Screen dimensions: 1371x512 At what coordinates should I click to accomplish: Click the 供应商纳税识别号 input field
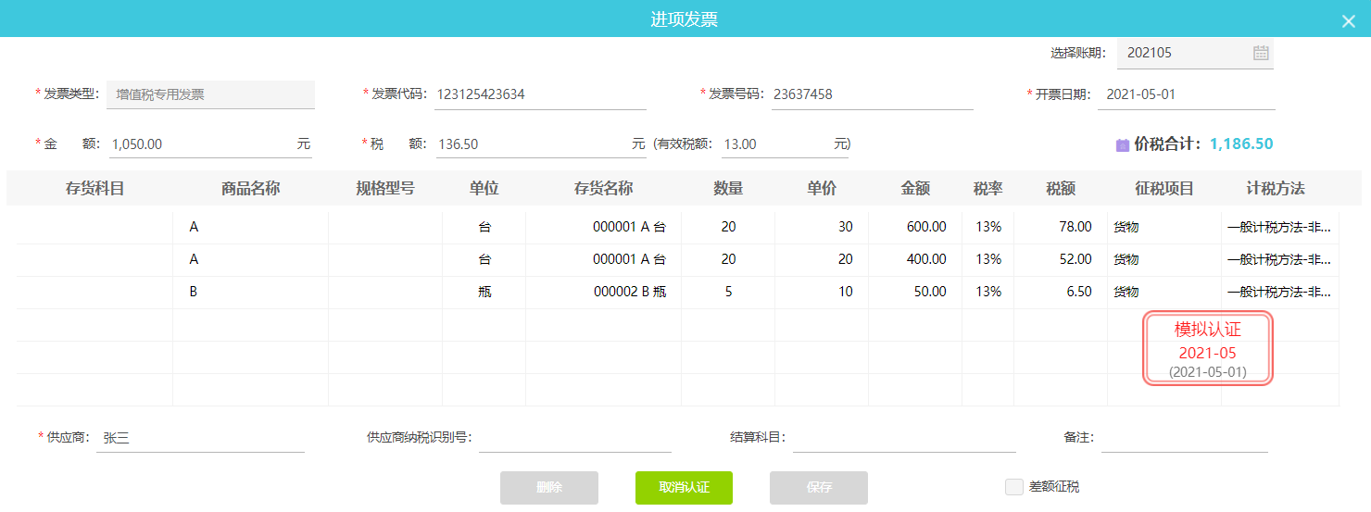coord(574,438)
